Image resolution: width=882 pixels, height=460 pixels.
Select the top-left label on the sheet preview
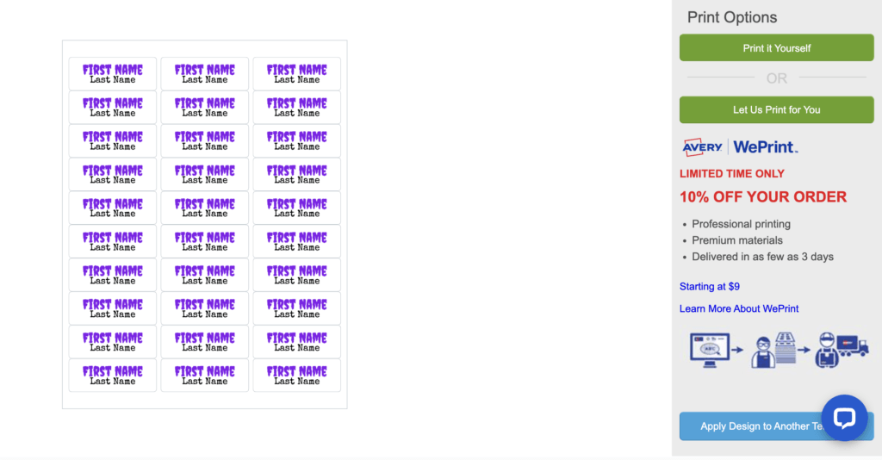(113, 73)
